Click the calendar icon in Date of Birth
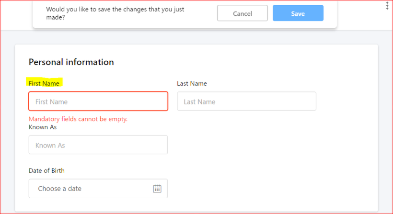The width and height of the screenshot is (393, 214). pos(157,189)
